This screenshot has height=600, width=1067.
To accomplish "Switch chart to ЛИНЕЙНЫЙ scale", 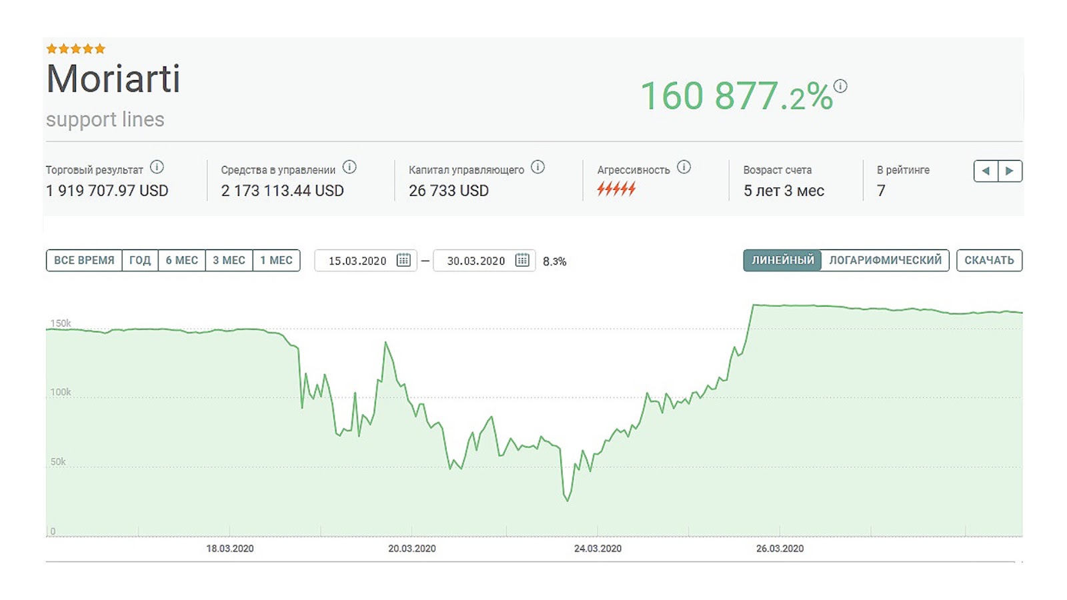I will [x=782, y=260].
